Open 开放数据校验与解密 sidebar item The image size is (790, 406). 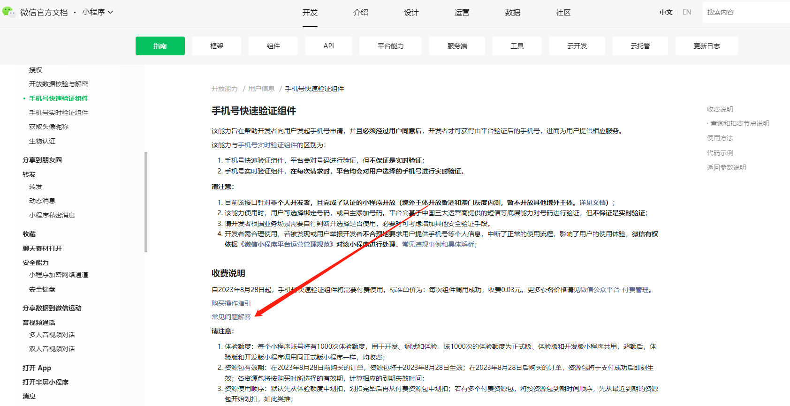coord(59,84)
